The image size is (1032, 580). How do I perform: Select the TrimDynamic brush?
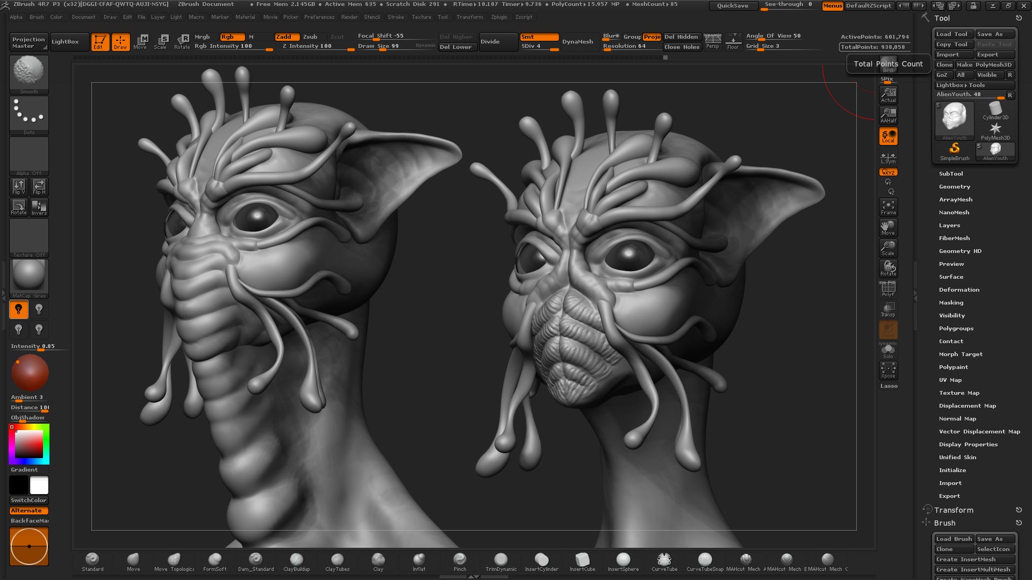tap(501, 562)
